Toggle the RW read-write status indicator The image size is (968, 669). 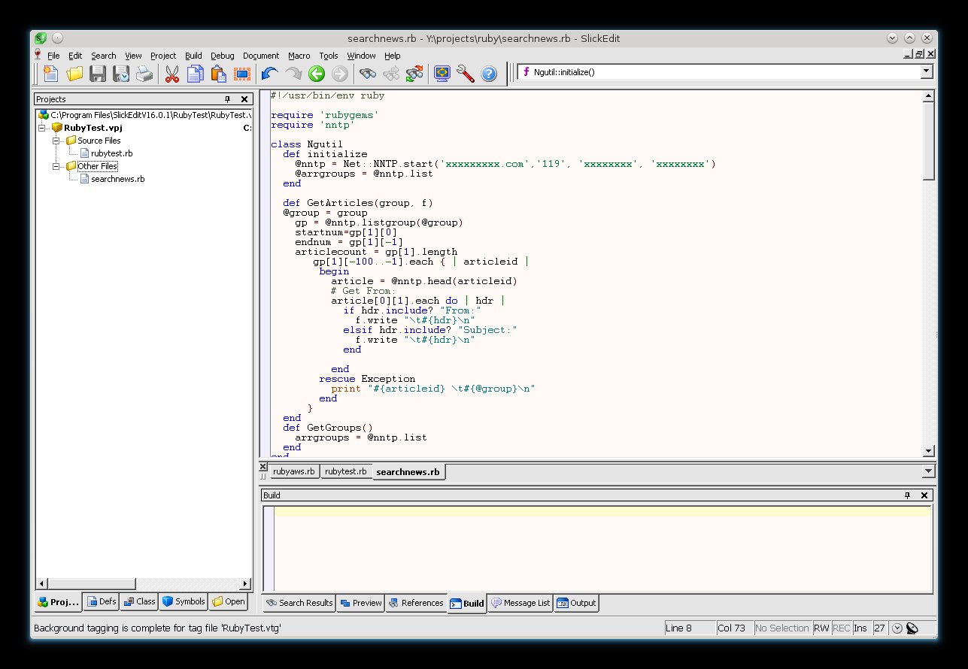coord(821,628)
